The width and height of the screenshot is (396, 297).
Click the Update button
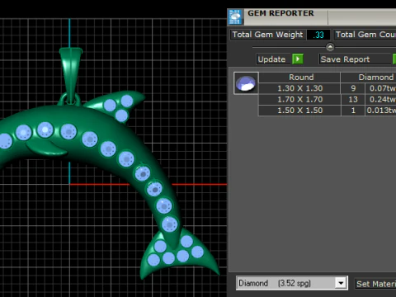(273, 59)
